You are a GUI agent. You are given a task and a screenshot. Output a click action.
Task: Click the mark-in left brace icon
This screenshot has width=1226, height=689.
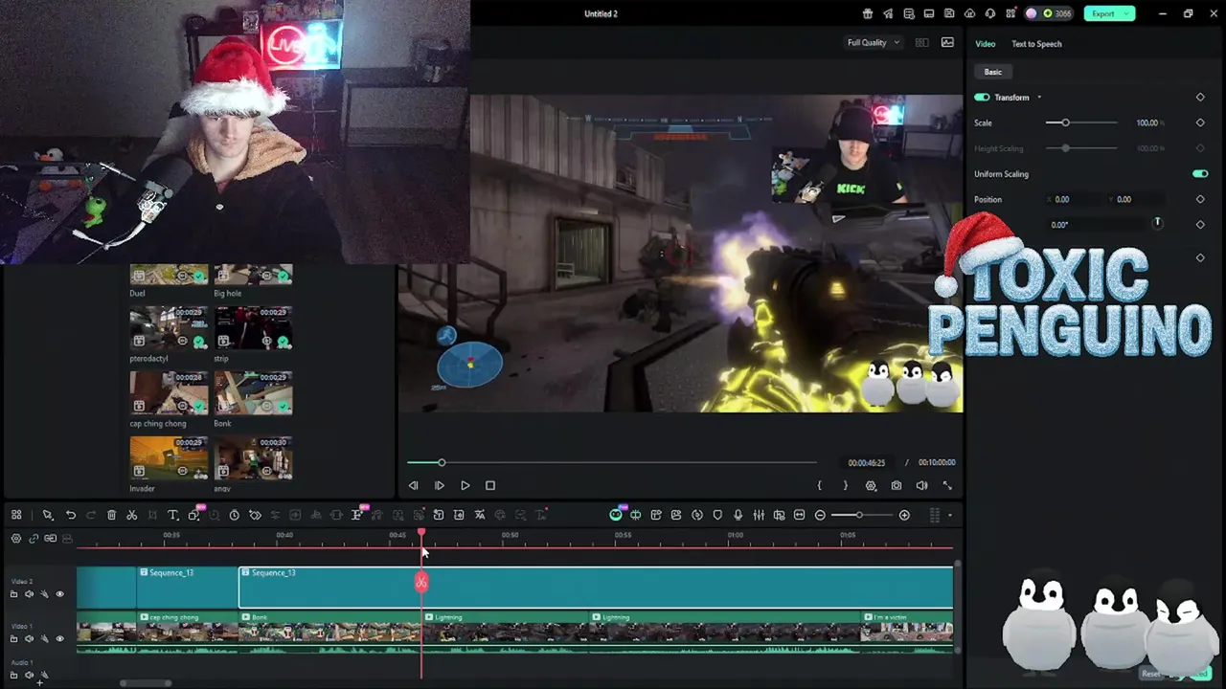pos(819,485)
